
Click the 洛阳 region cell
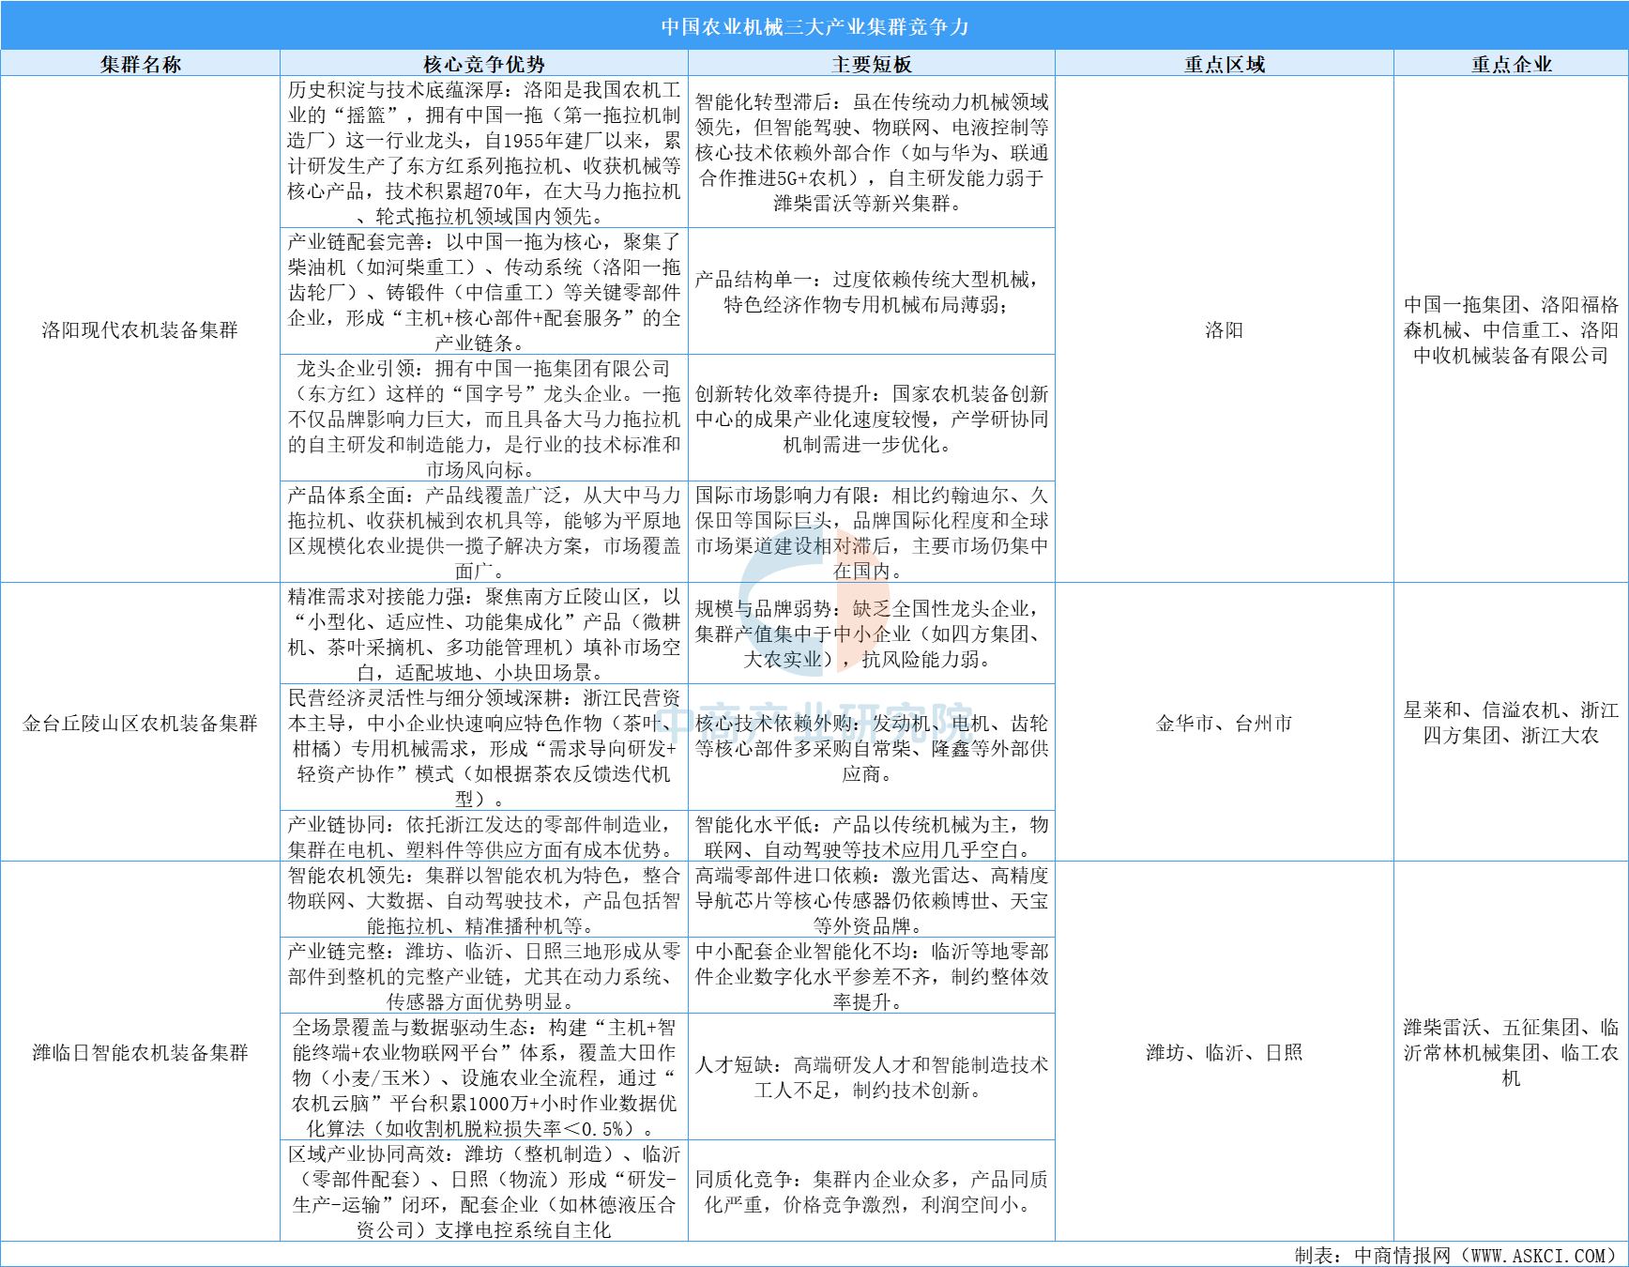click(1225, 330)
